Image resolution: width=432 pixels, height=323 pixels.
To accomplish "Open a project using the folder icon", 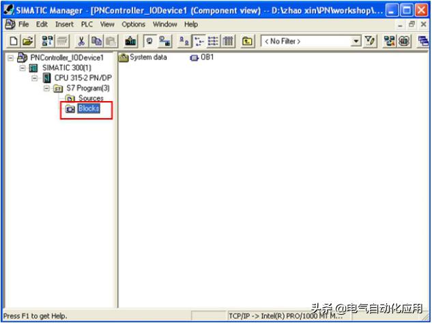I will click(27, 42).
